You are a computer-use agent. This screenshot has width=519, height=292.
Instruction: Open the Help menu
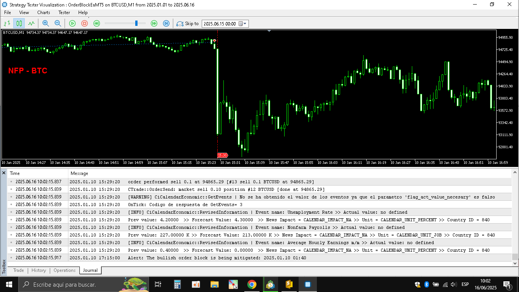(x=83, y=13)
